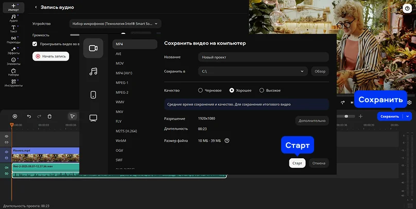The height and width of the screenshot is (209, 416).
Task: Select MP4 format
Action: (x=135, y=44)
